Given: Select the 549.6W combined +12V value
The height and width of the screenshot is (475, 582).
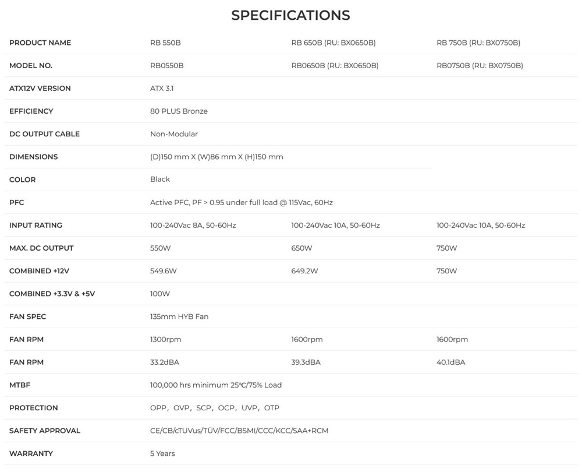Looking at the screenshot, I should (x=164, y=270).
